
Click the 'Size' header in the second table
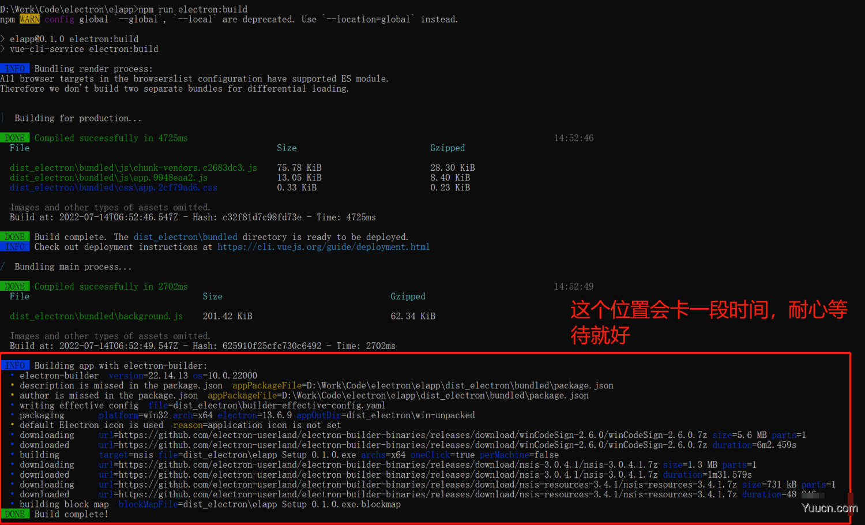tap(213, 297)
